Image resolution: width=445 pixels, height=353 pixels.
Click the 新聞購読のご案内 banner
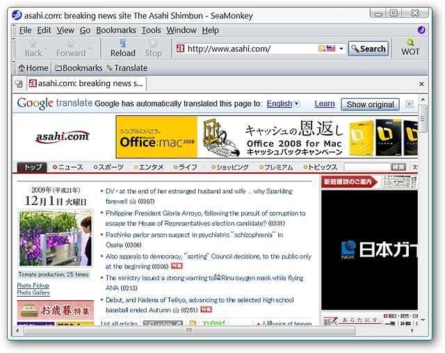349,182
